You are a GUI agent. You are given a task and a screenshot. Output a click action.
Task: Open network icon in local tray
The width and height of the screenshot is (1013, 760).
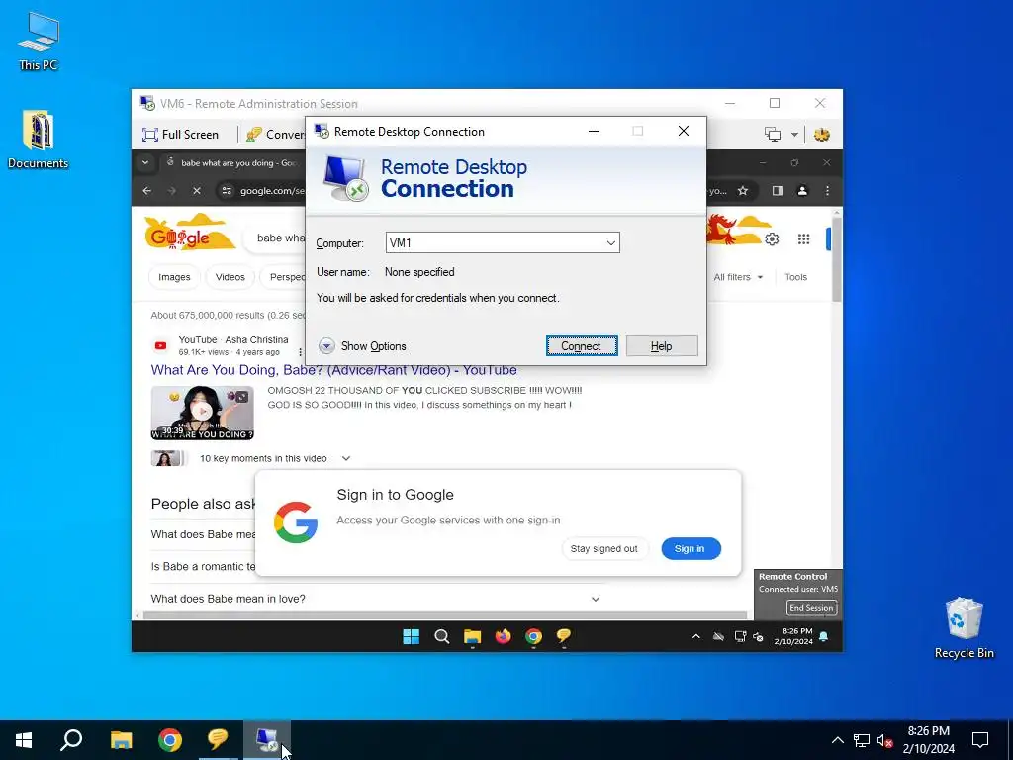[862, 740]
